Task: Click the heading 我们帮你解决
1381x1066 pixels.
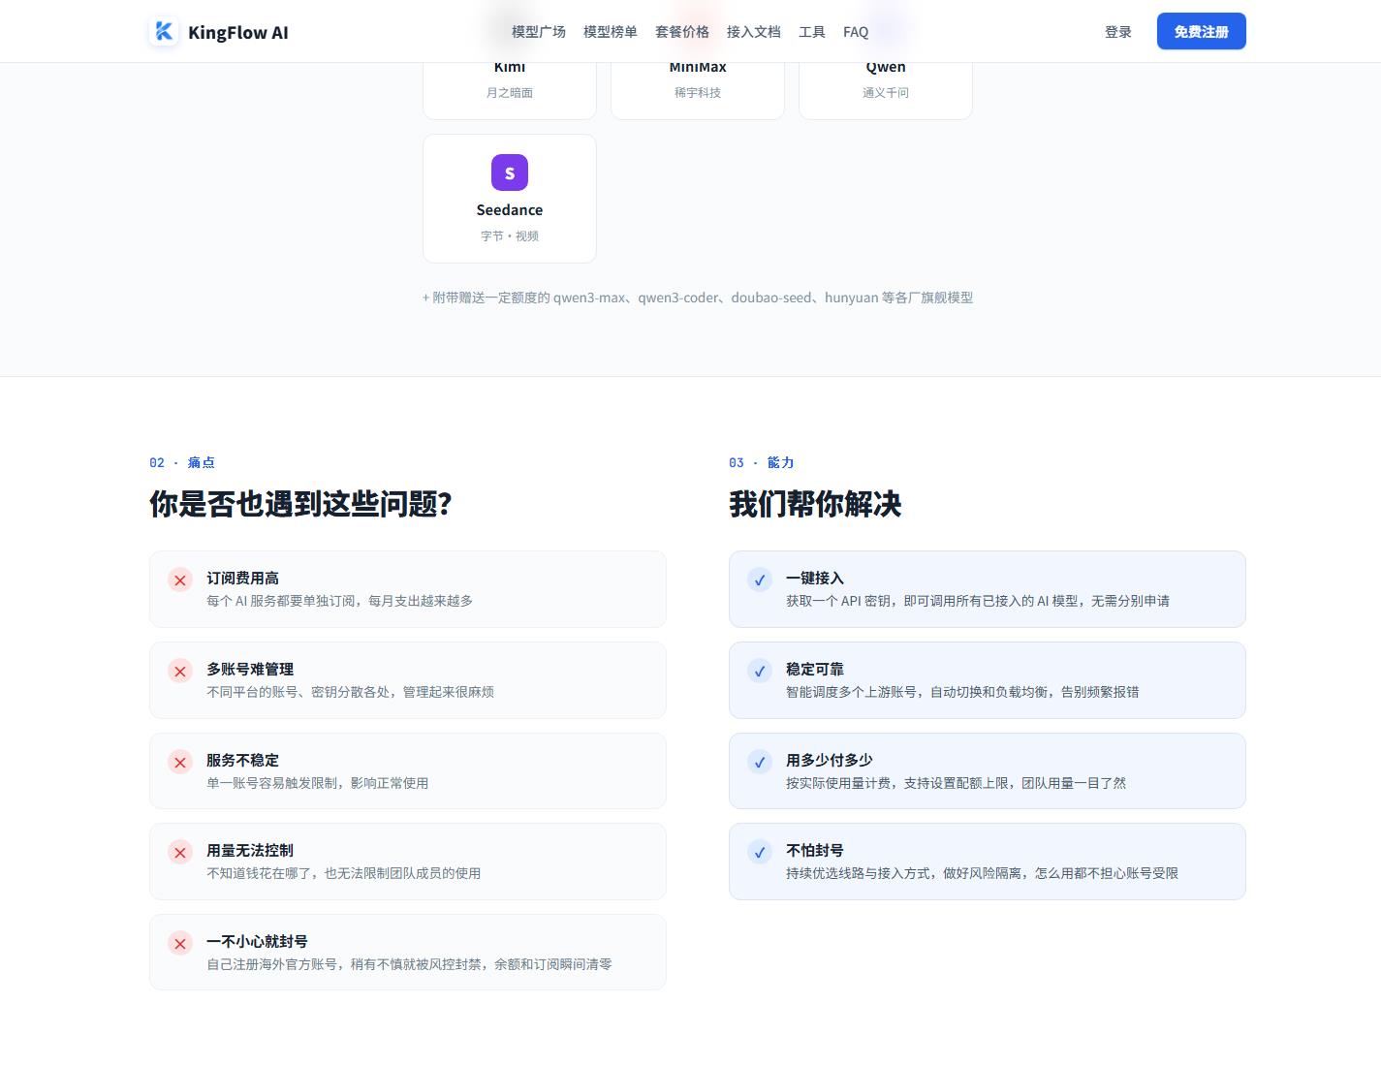Action: coord(815,504)
